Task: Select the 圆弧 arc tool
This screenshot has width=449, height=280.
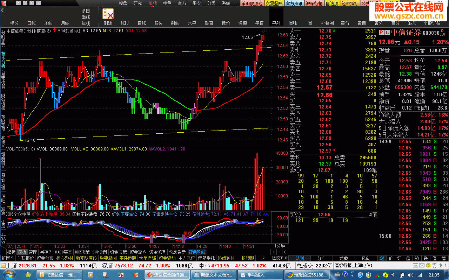Action: [x=293, y=23]
